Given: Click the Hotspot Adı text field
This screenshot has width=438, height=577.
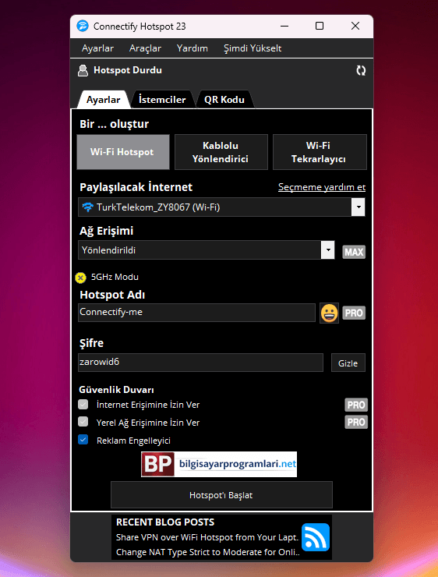Looking at the screenshot, I should point(196,313).
